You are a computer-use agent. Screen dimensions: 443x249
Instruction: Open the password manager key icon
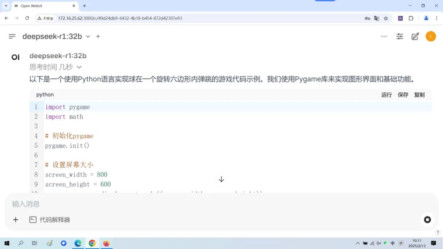point(367,18)
